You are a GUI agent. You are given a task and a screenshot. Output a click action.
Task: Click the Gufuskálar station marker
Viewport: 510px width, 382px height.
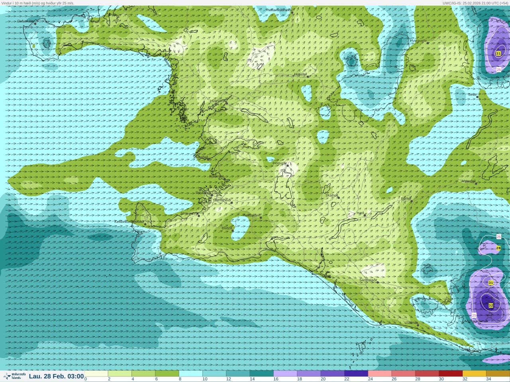pos(35,24)
